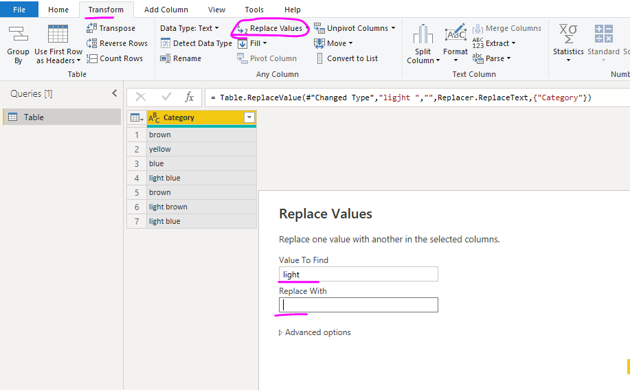630x390 pixels.
Task: Click the fx formula icon
Action: [x=189, y=97]
